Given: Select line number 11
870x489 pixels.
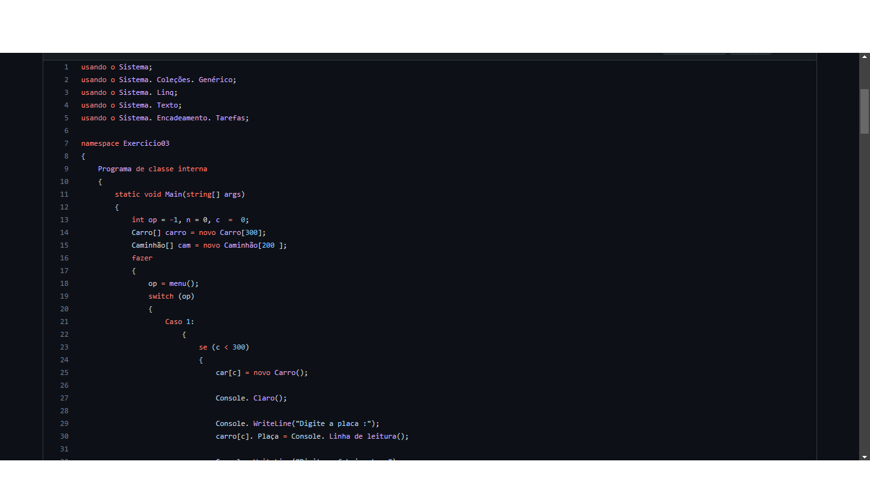Looking at the screenshot, I should click(64, 194).
